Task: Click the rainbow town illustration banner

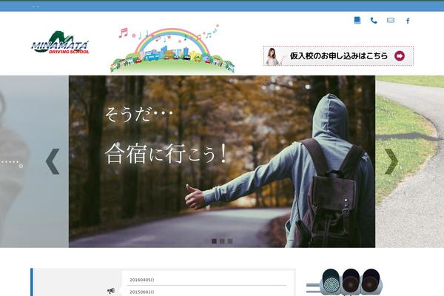Action: pyautogui.click(x=172, y=49)
